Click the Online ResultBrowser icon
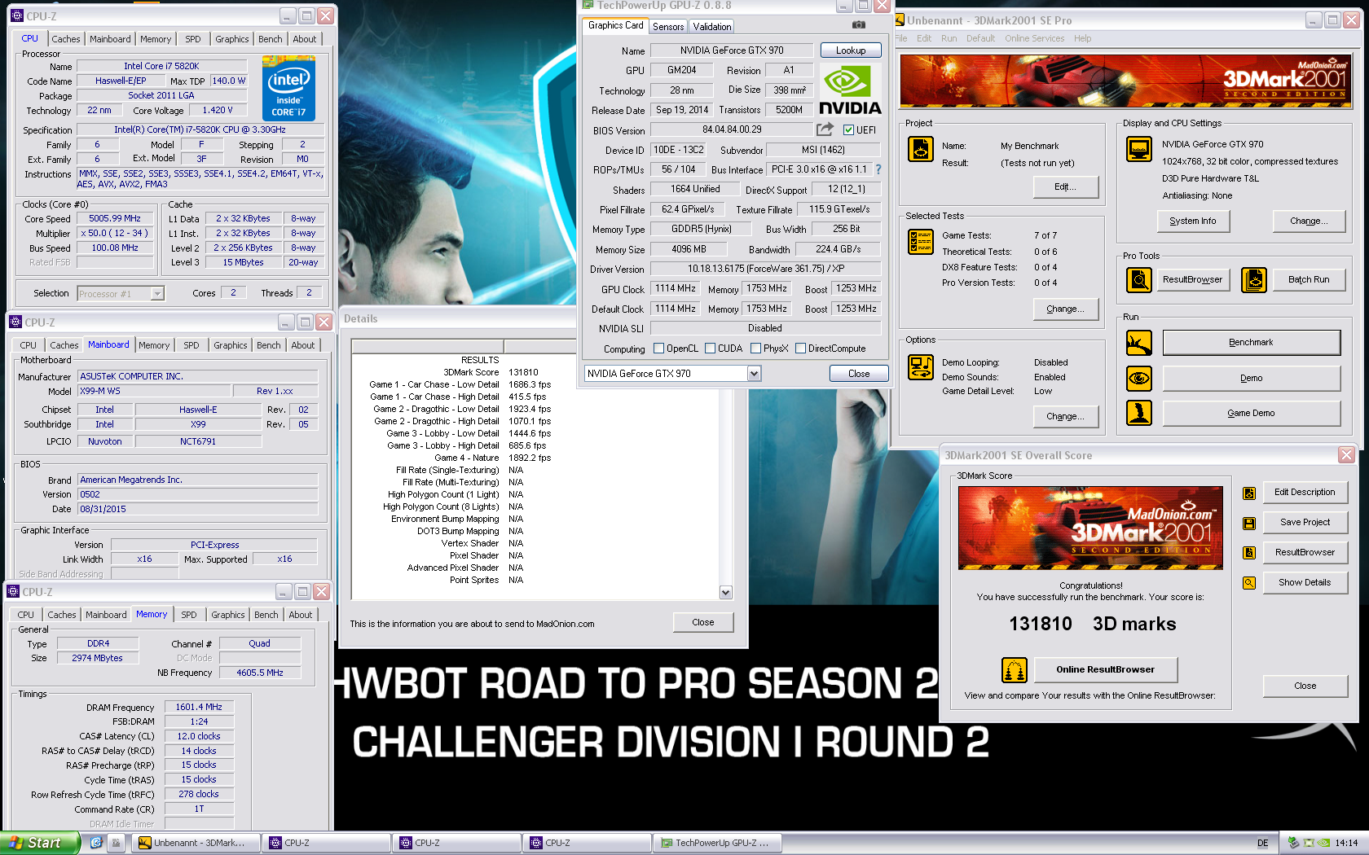This screenshot has width=1369, height=855. pos(1015,670)
